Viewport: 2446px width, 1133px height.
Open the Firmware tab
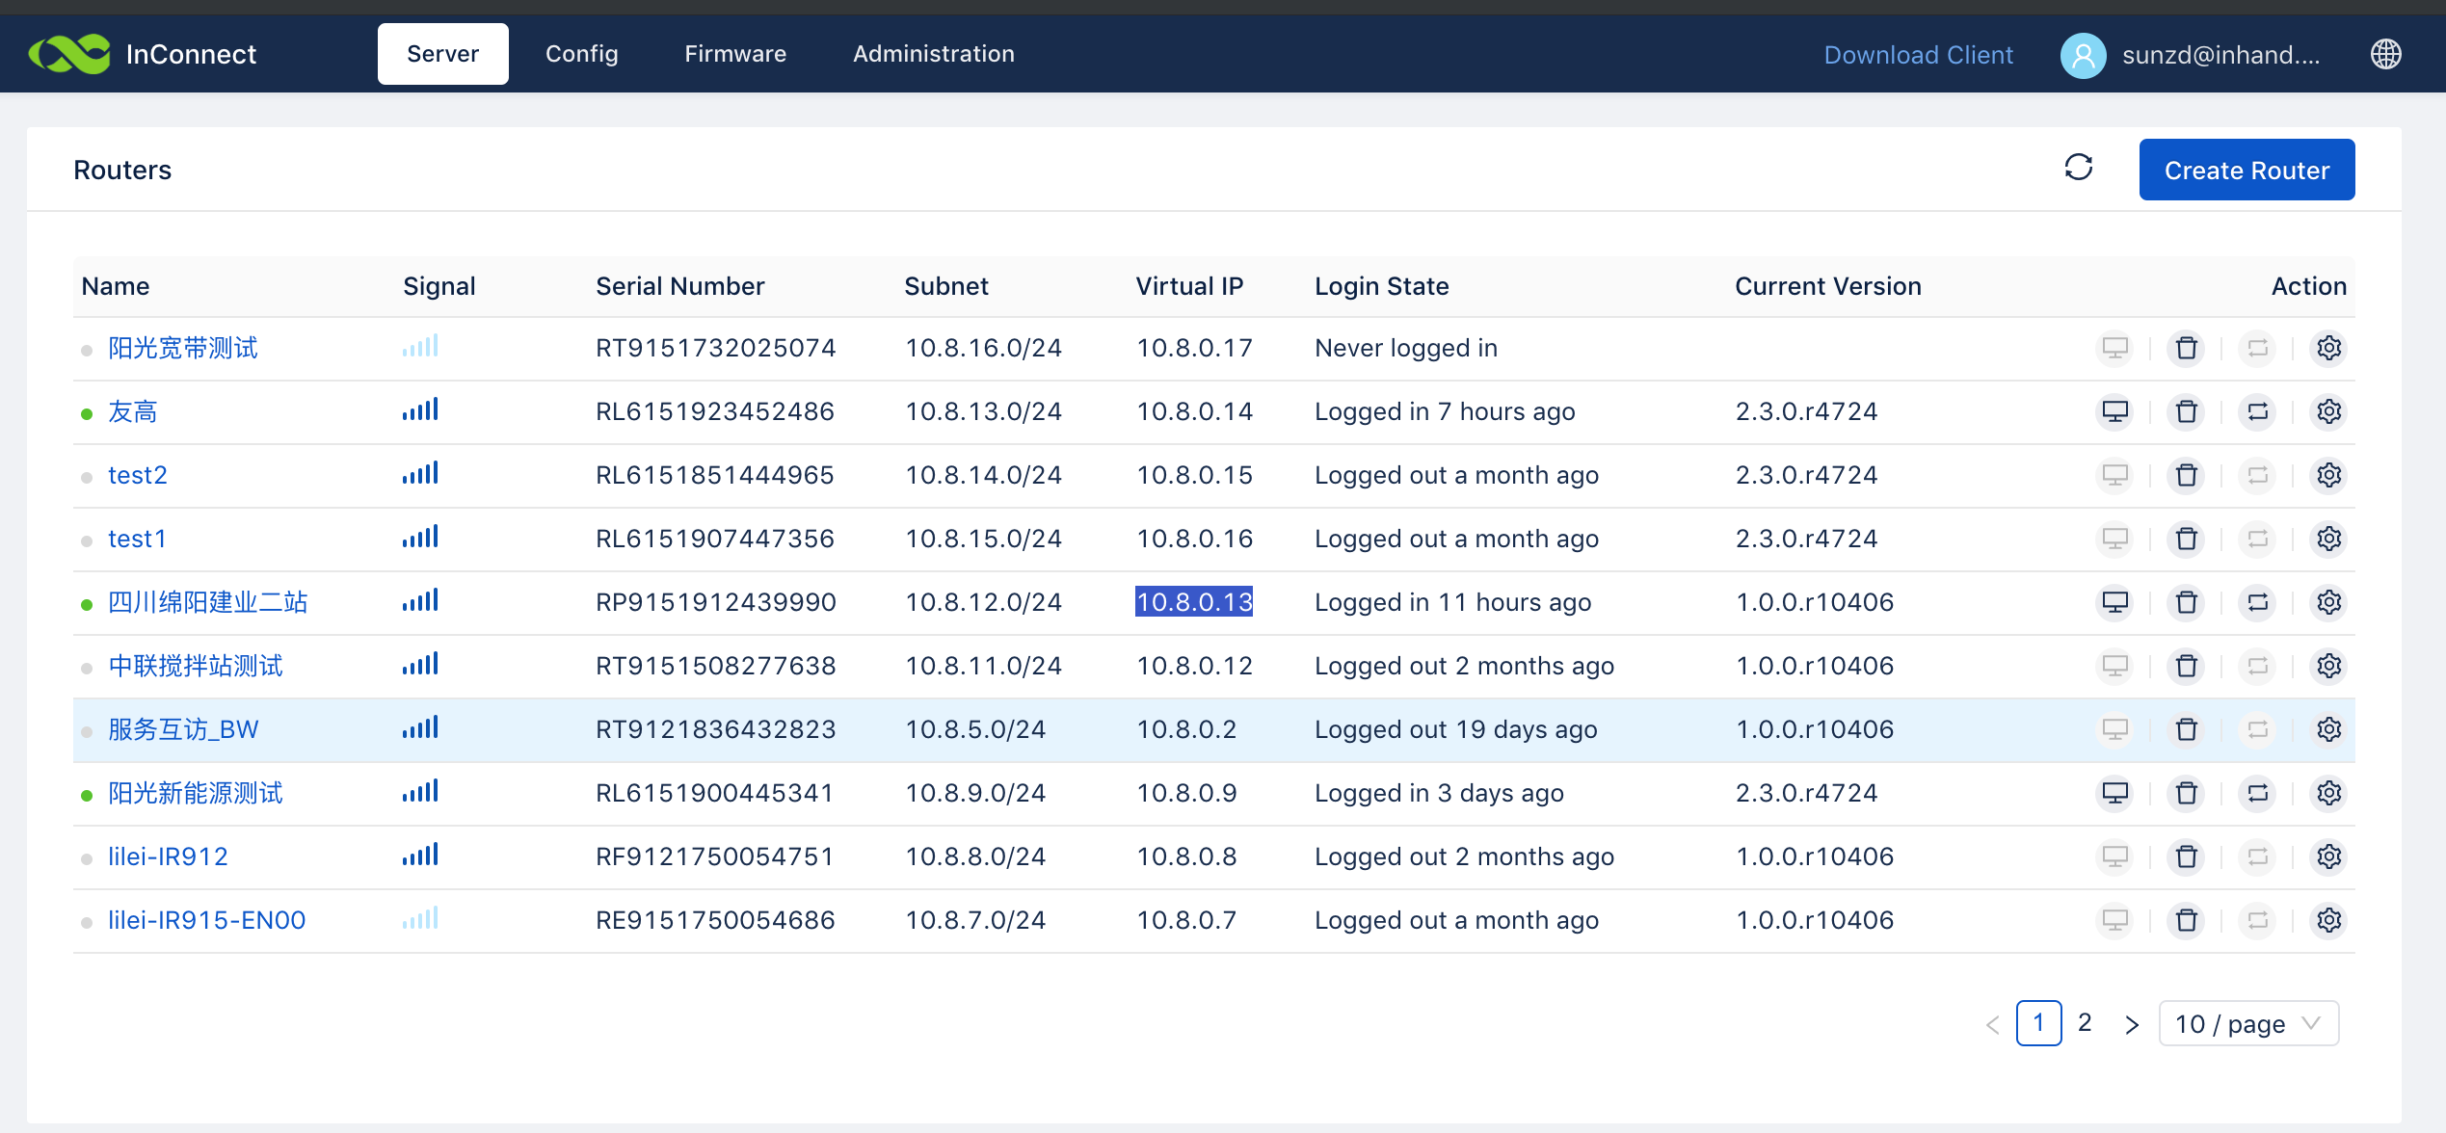click(734, 54)
